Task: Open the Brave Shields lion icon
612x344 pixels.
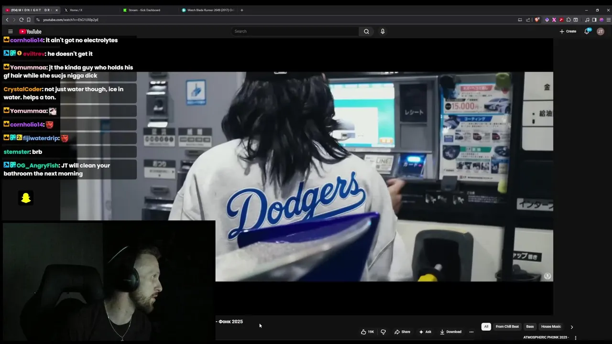Action: coord(537,20)
